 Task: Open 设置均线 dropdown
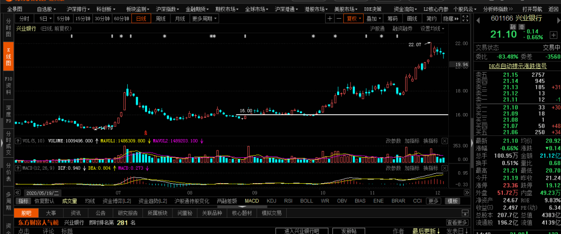432,29
